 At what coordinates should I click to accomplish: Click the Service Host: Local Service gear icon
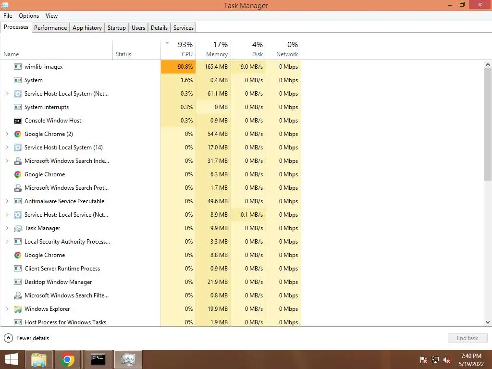coord(18,215)
